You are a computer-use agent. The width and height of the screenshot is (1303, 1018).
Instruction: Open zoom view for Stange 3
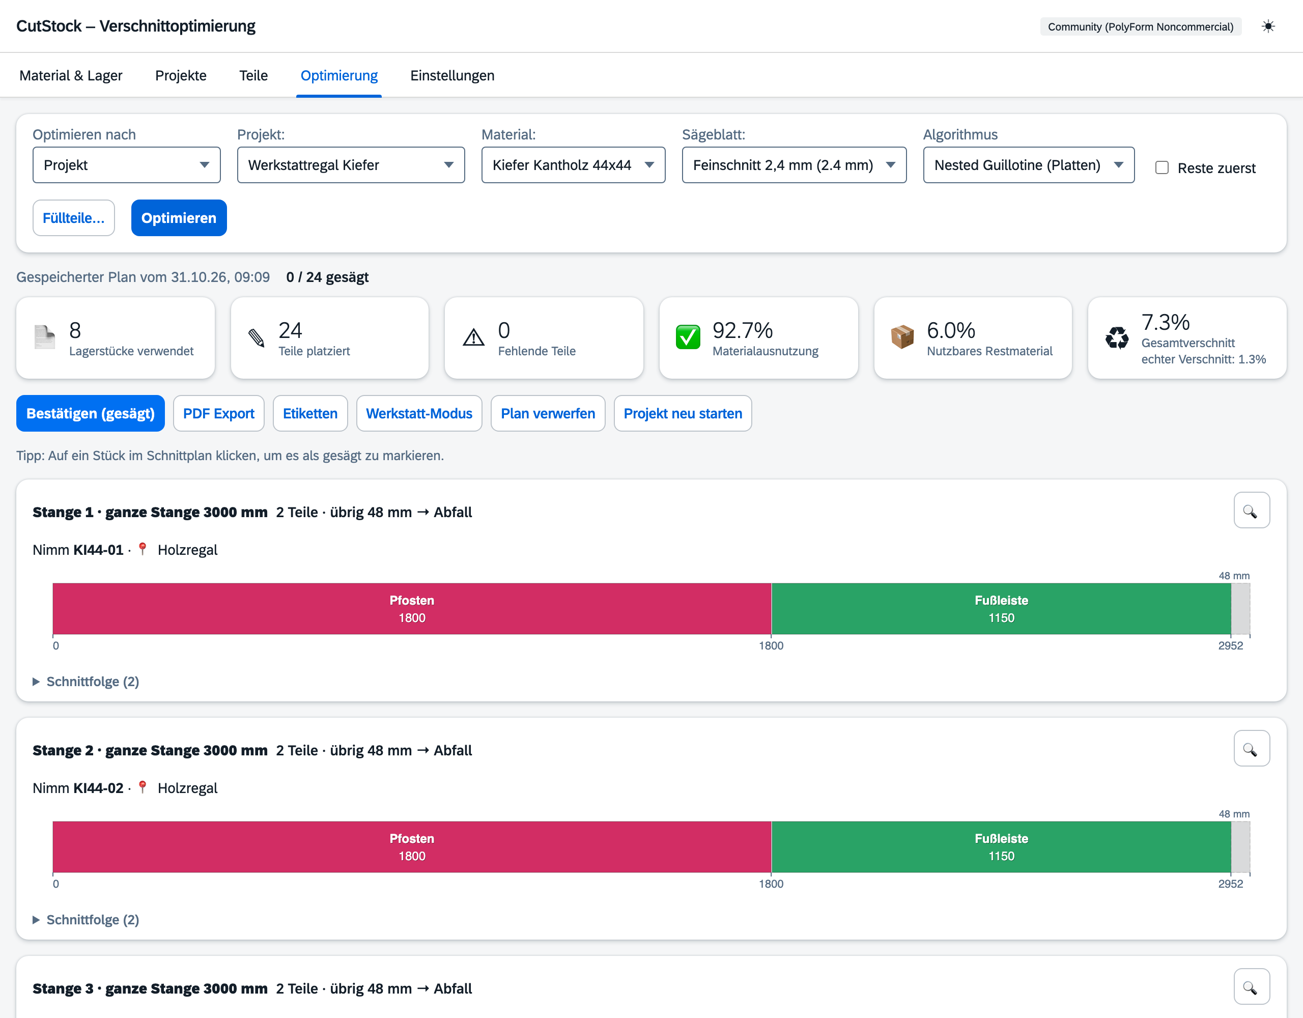[x=1251, y=986]
